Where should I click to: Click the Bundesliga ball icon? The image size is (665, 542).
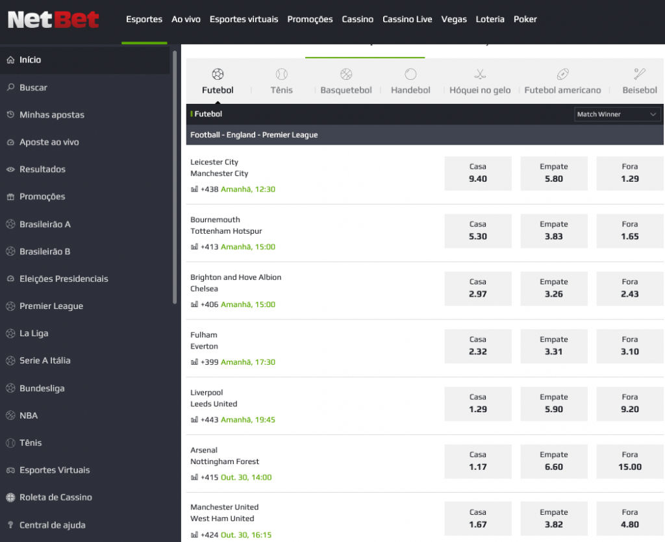(x=10, y=388)
